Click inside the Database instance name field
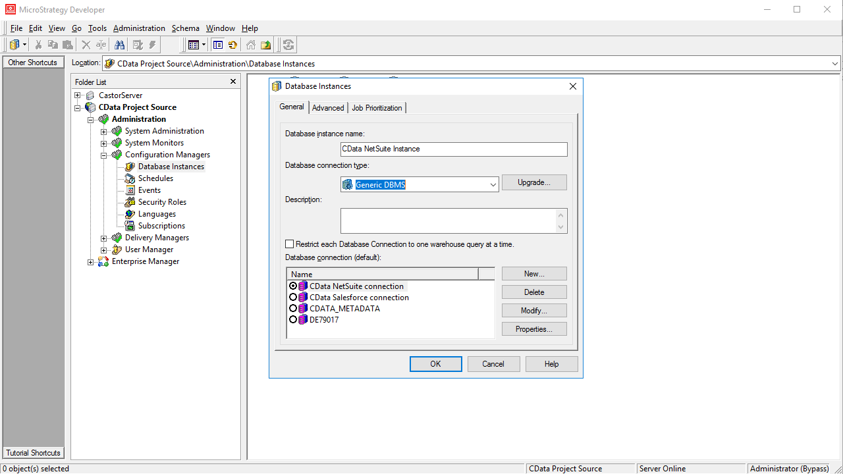Screen dimensions: 843x474 [453, 149]
